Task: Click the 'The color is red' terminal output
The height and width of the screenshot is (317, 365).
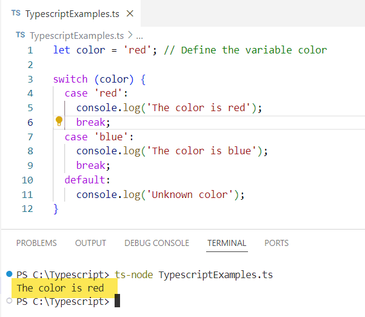Action: click(60, 288)
